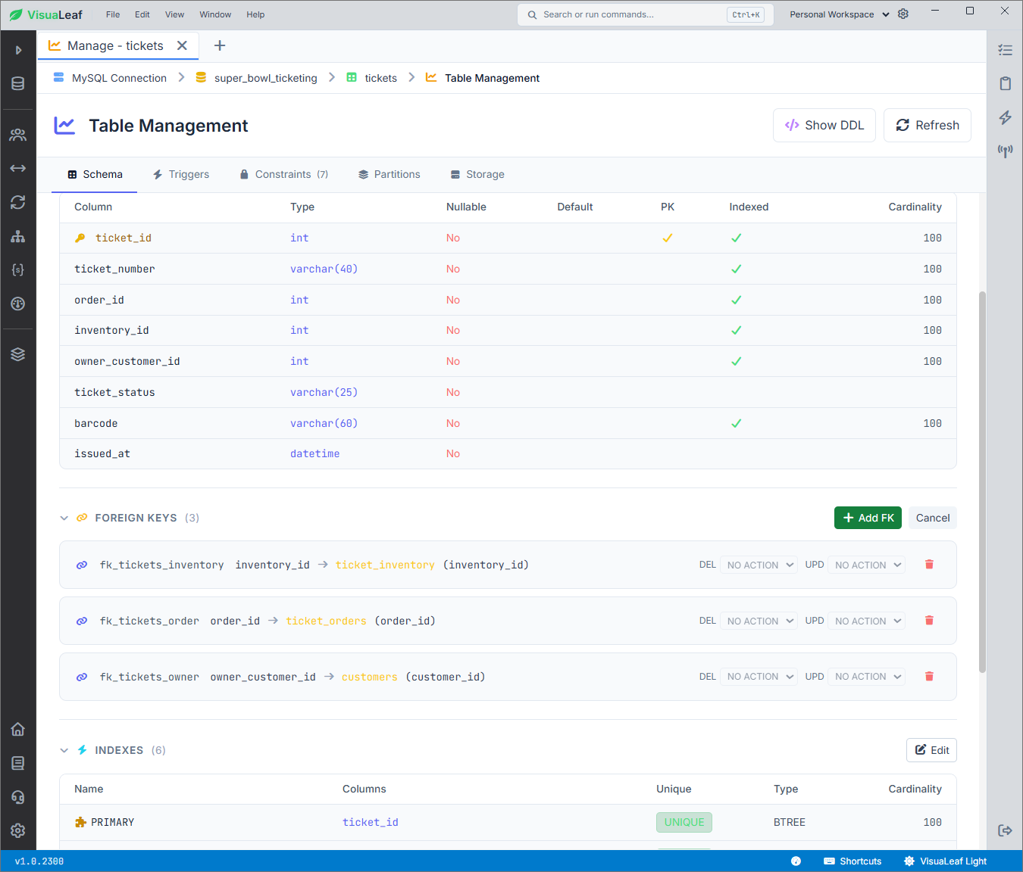The height and width of the screenshot is (872, 1023).
Task: Open the schema diagram sidebar icon
Action: click(18, 236)
